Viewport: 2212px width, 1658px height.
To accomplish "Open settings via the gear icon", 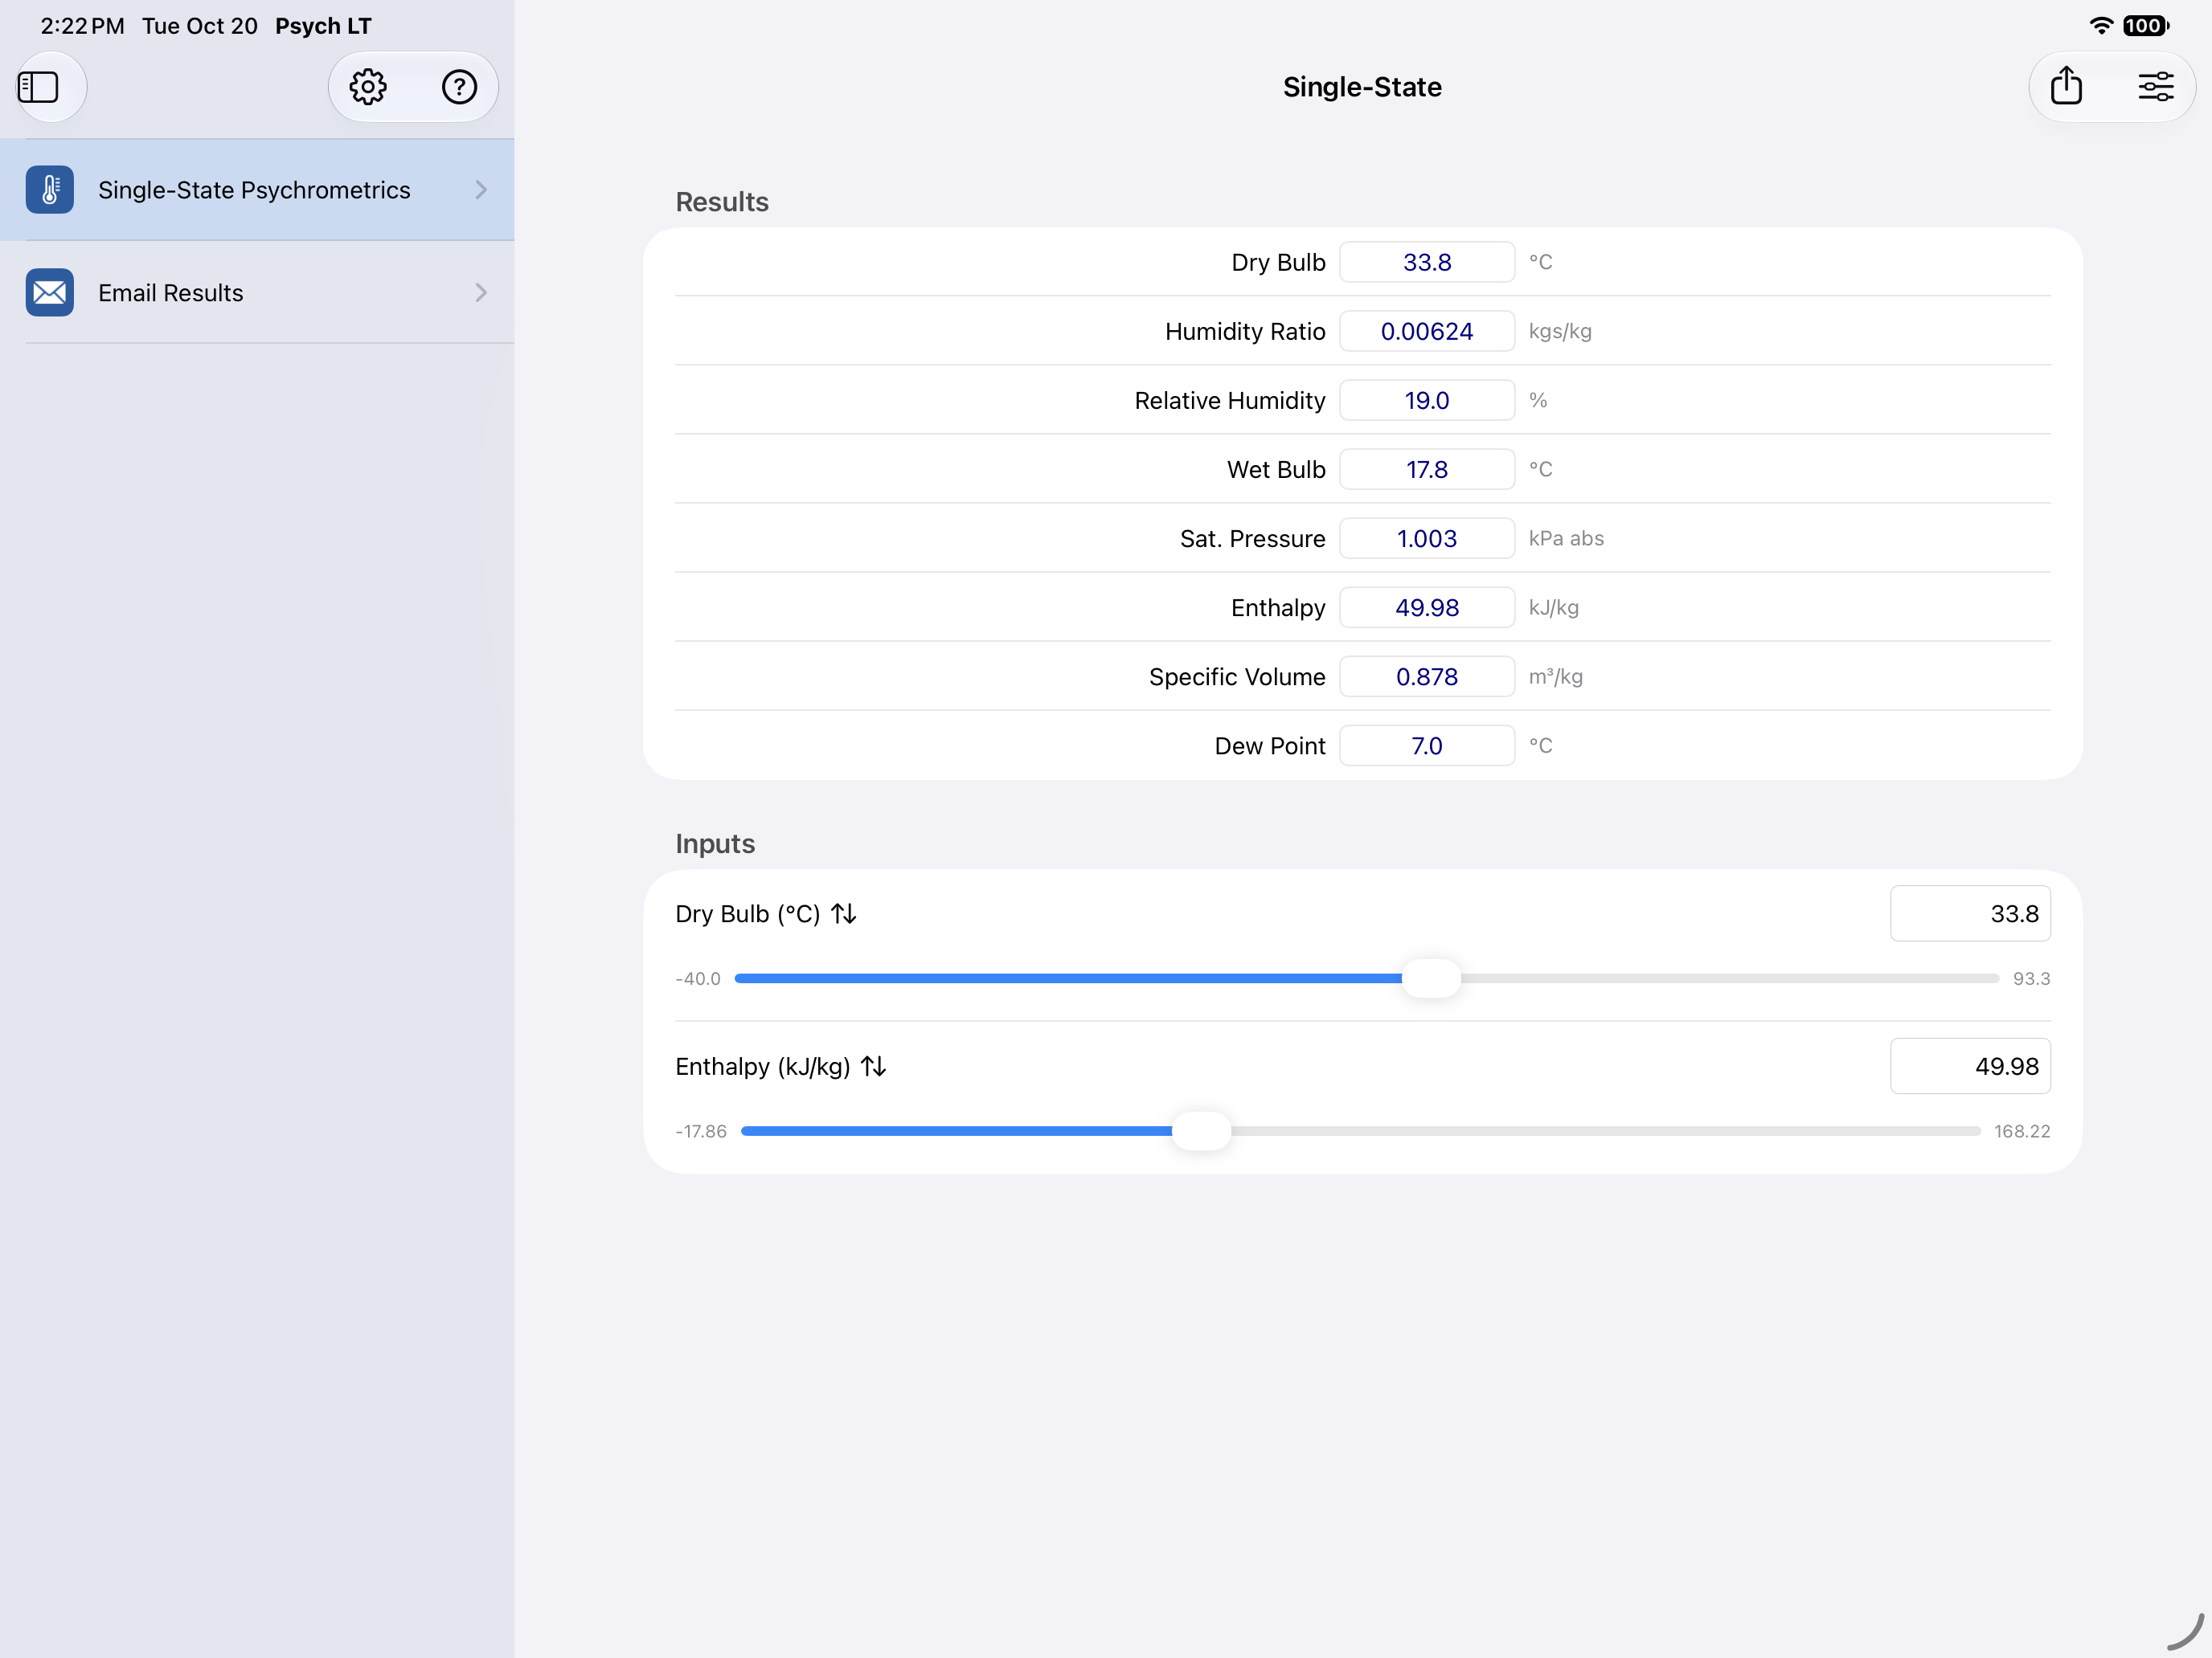I will [x=368, y=87].
